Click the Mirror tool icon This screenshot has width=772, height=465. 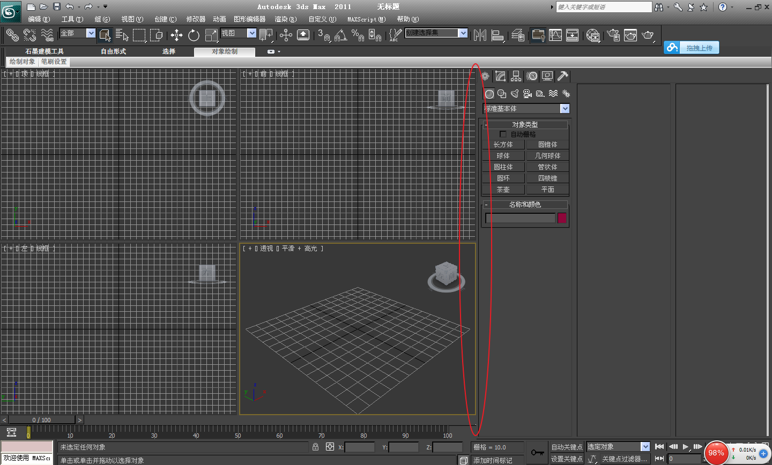click(x=480, y=35)
